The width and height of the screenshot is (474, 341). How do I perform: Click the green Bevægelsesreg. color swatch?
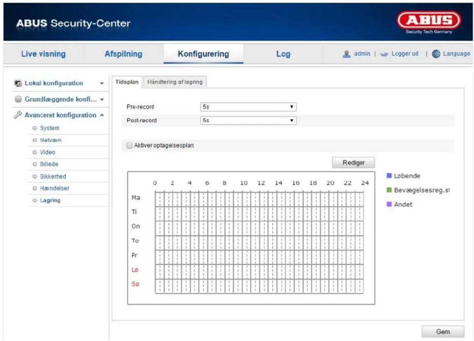389,190
